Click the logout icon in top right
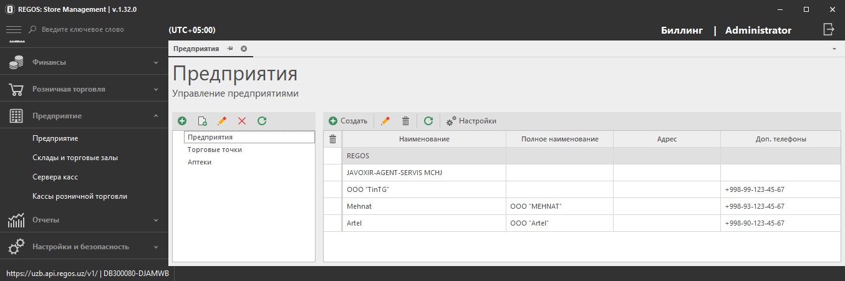The height and width of the screenshot is (281, 845). [828, 29]
